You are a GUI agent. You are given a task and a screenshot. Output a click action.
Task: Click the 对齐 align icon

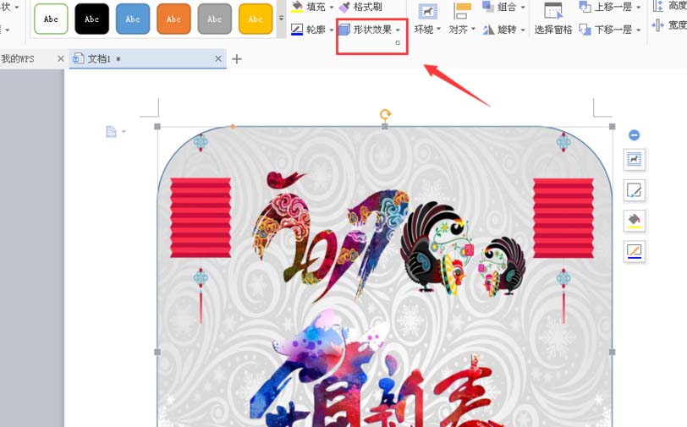point(462,11)
